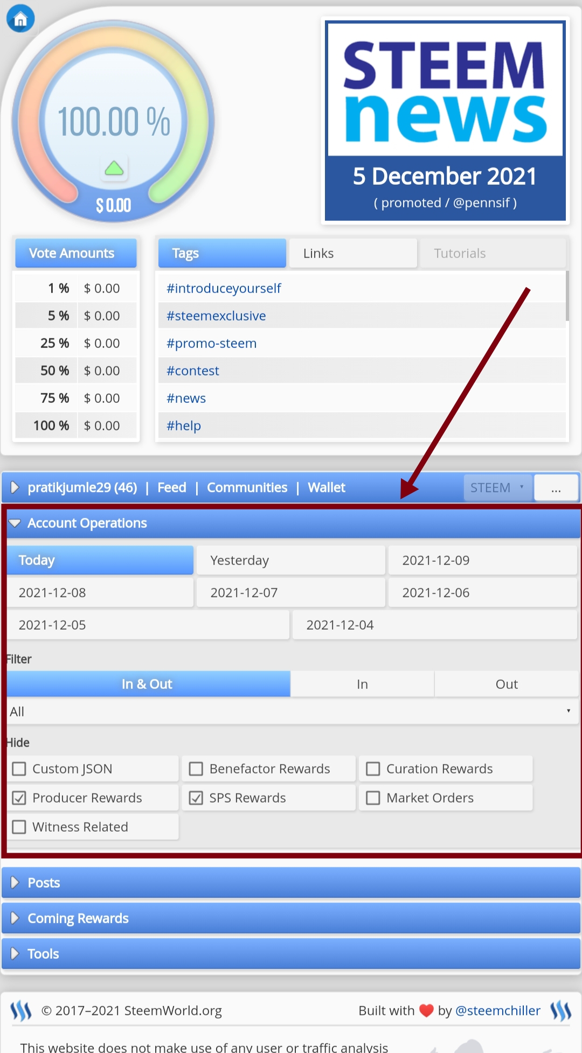The width and height of the screenshot is (582, 1053).
Task: Open the Feed link
Action: coord(172,487)
